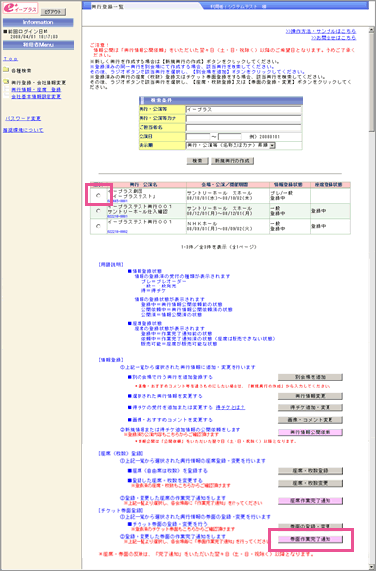Click the 検索 search button

point(198,161)
